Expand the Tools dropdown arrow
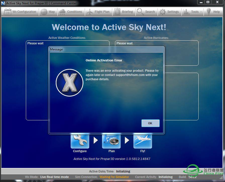The image size is (225, 182). (201, 12)
